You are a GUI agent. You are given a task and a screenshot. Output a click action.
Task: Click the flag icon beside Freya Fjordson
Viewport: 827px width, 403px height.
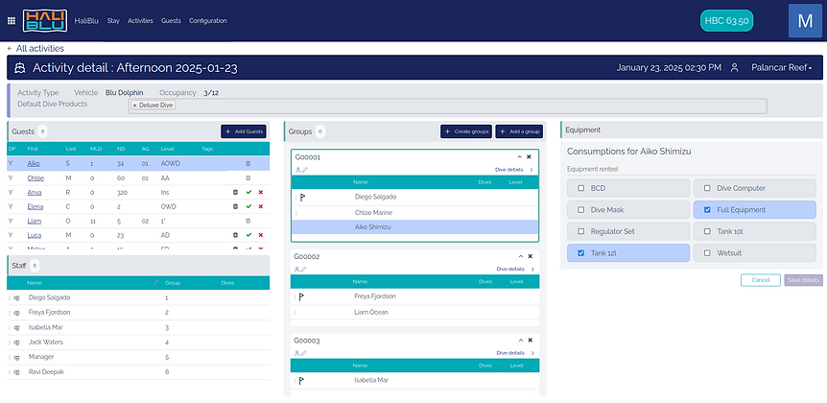[x=302, y=296]
